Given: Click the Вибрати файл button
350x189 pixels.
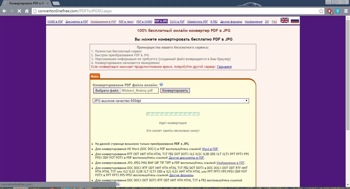Looking at the screenshot, I should 107,90.
